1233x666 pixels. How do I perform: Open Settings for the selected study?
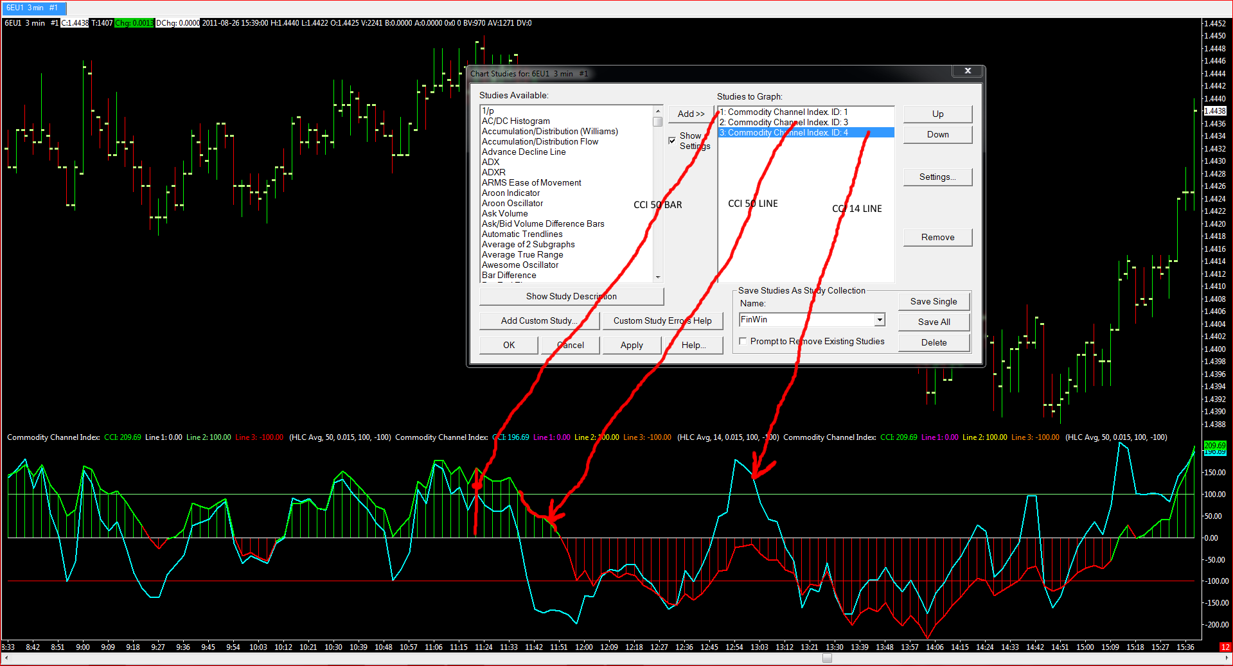pos(937,177)
